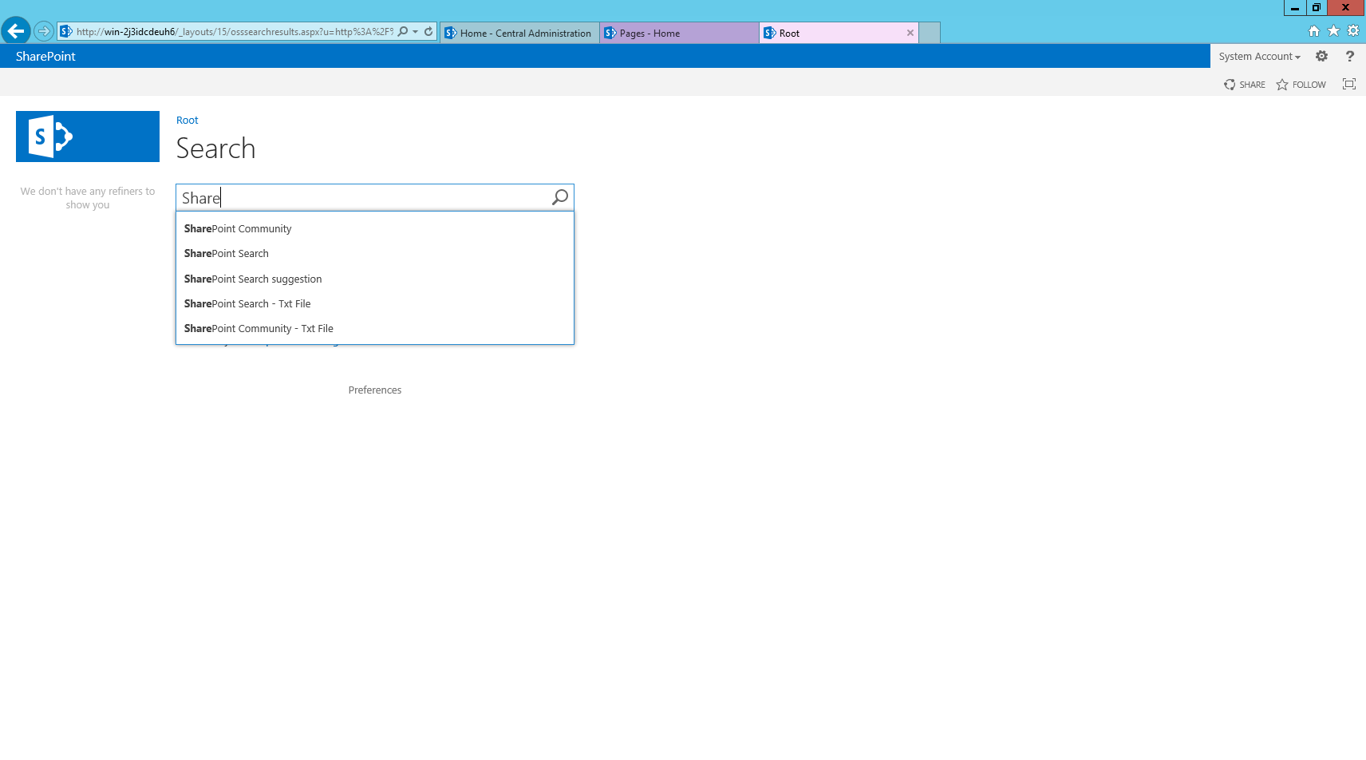
Task: Open browser Home icon
Action: 1313,31
